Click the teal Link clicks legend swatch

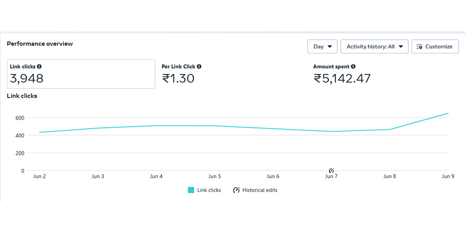[x=191, y=190]
